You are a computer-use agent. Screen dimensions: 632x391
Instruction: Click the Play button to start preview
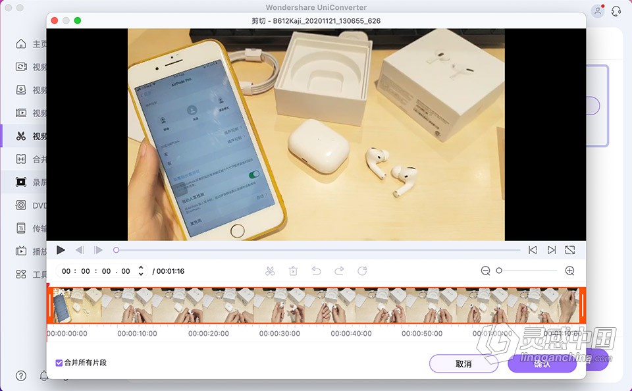click(x=61, y=250)
